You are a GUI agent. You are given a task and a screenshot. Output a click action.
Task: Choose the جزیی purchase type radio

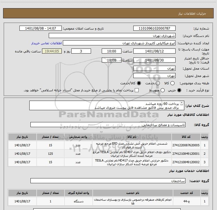coord(179,90)
